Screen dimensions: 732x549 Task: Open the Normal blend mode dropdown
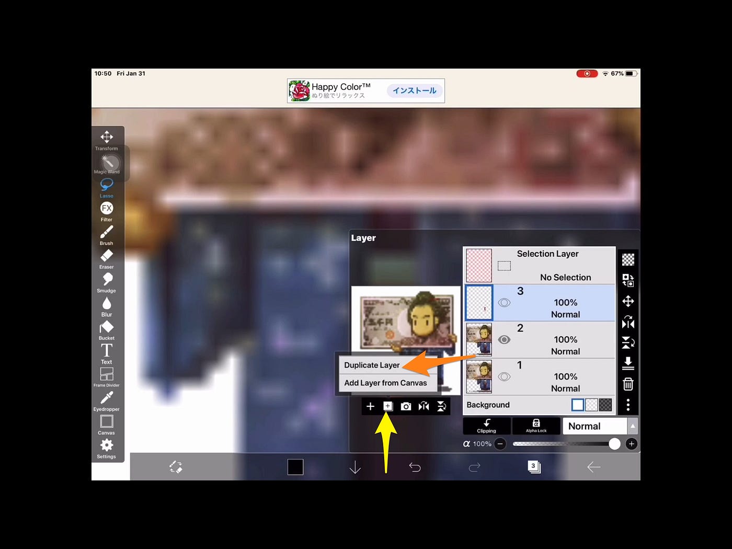click(x=595, y=426)
